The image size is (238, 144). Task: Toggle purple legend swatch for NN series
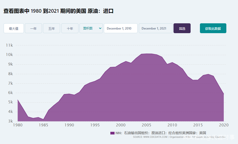click(x=112, y=133)
